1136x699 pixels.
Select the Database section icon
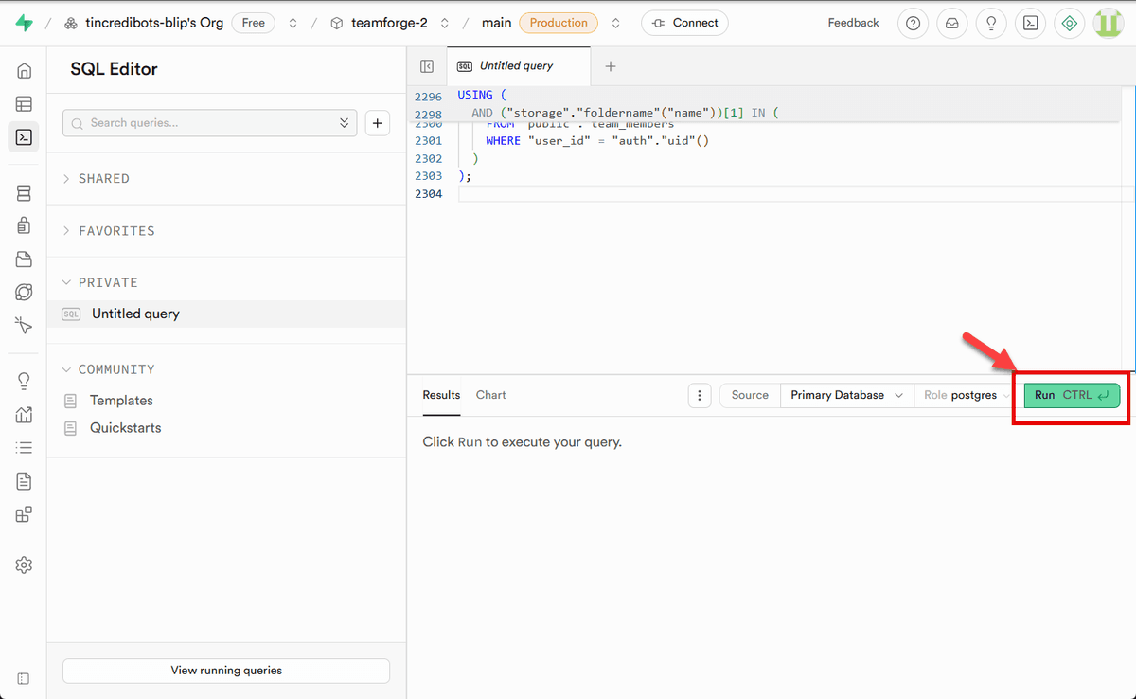click(x=24, y=192)
